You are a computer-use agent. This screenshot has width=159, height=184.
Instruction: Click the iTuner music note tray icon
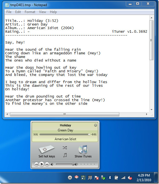coord(83,178)
